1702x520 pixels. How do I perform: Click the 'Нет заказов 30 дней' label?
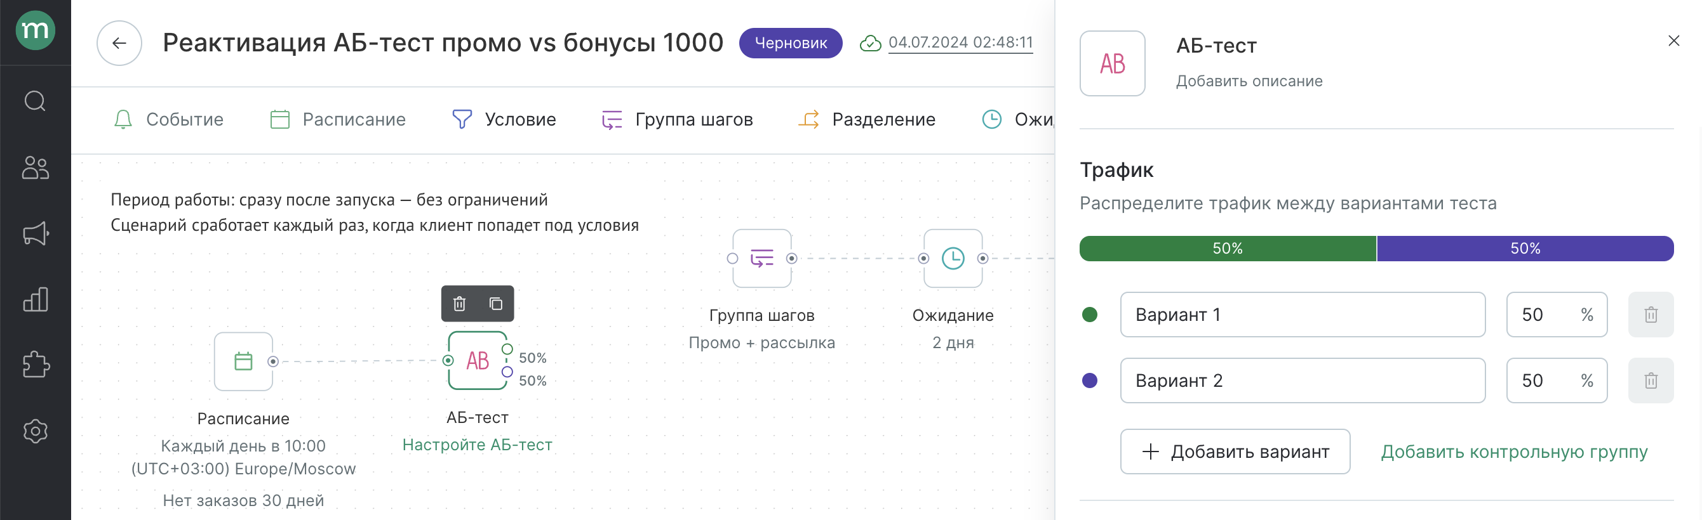(243, 500)
